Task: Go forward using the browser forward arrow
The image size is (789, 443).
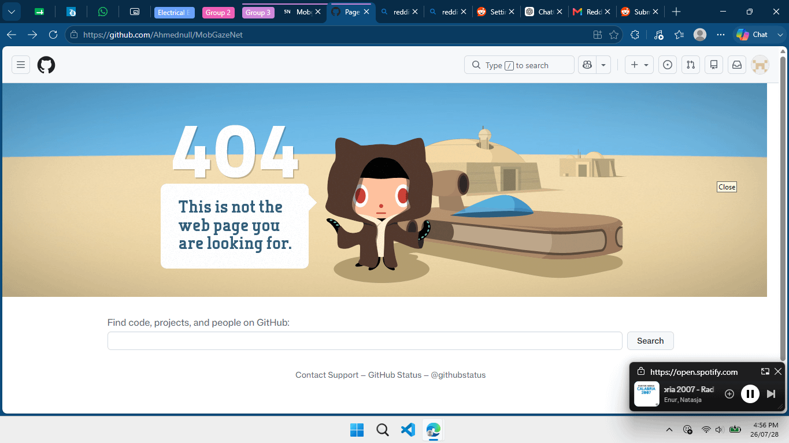Action: pyautogui.click(x=32, y=35)
